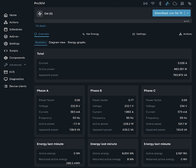Viewport: 196px width, 168px height.
Task: Open the Energy graphs sub-tab
Action: (x=77, y=42)
